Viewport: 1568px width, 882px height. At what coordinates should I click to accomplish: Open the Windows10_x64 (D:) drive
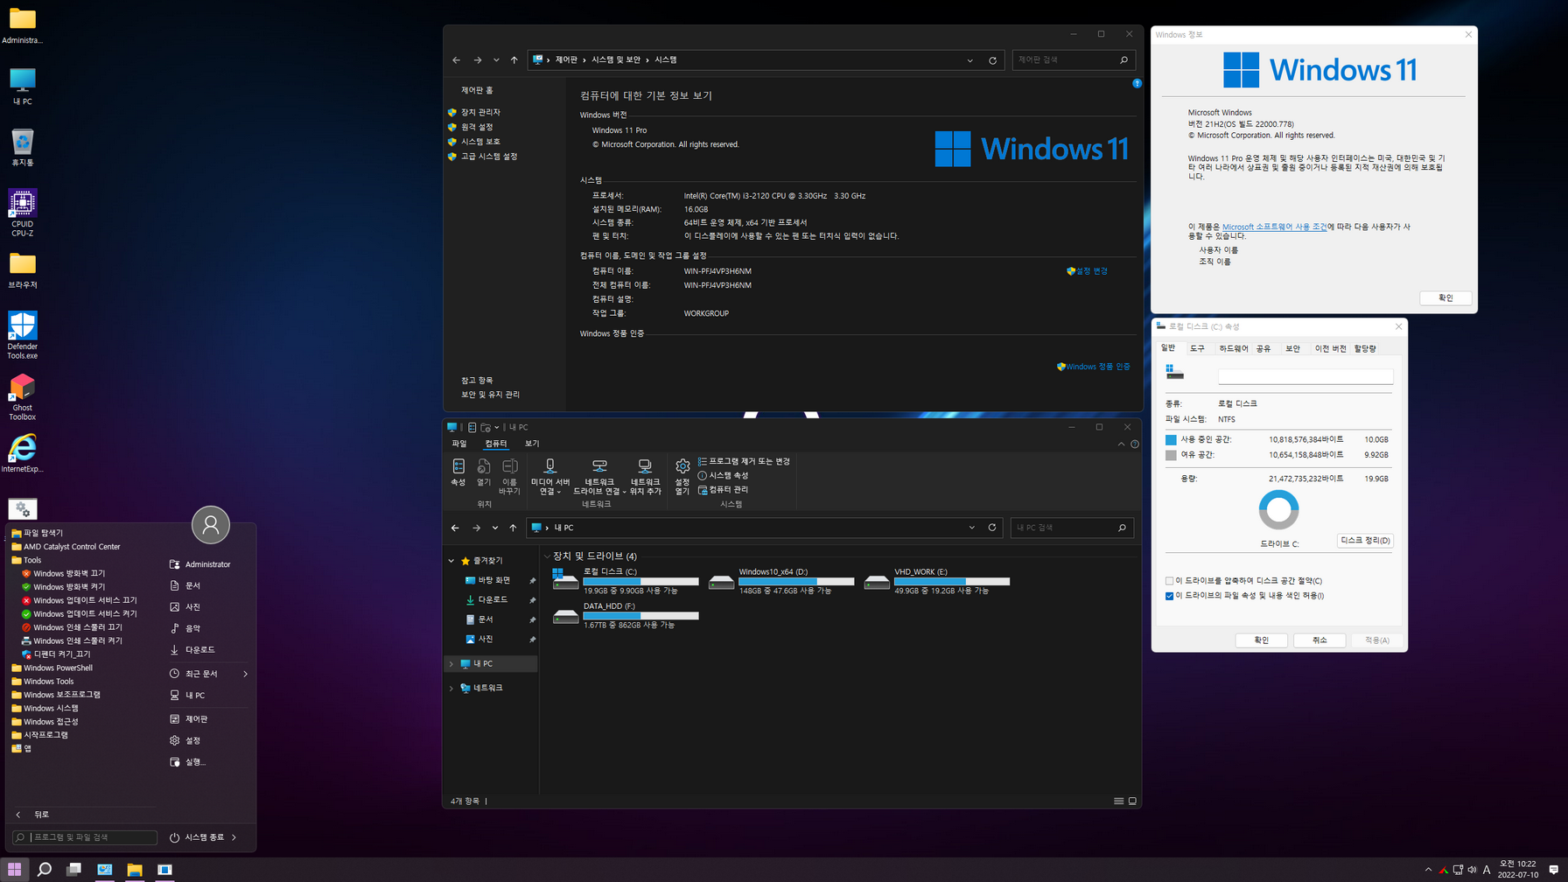tap(781, 581)
